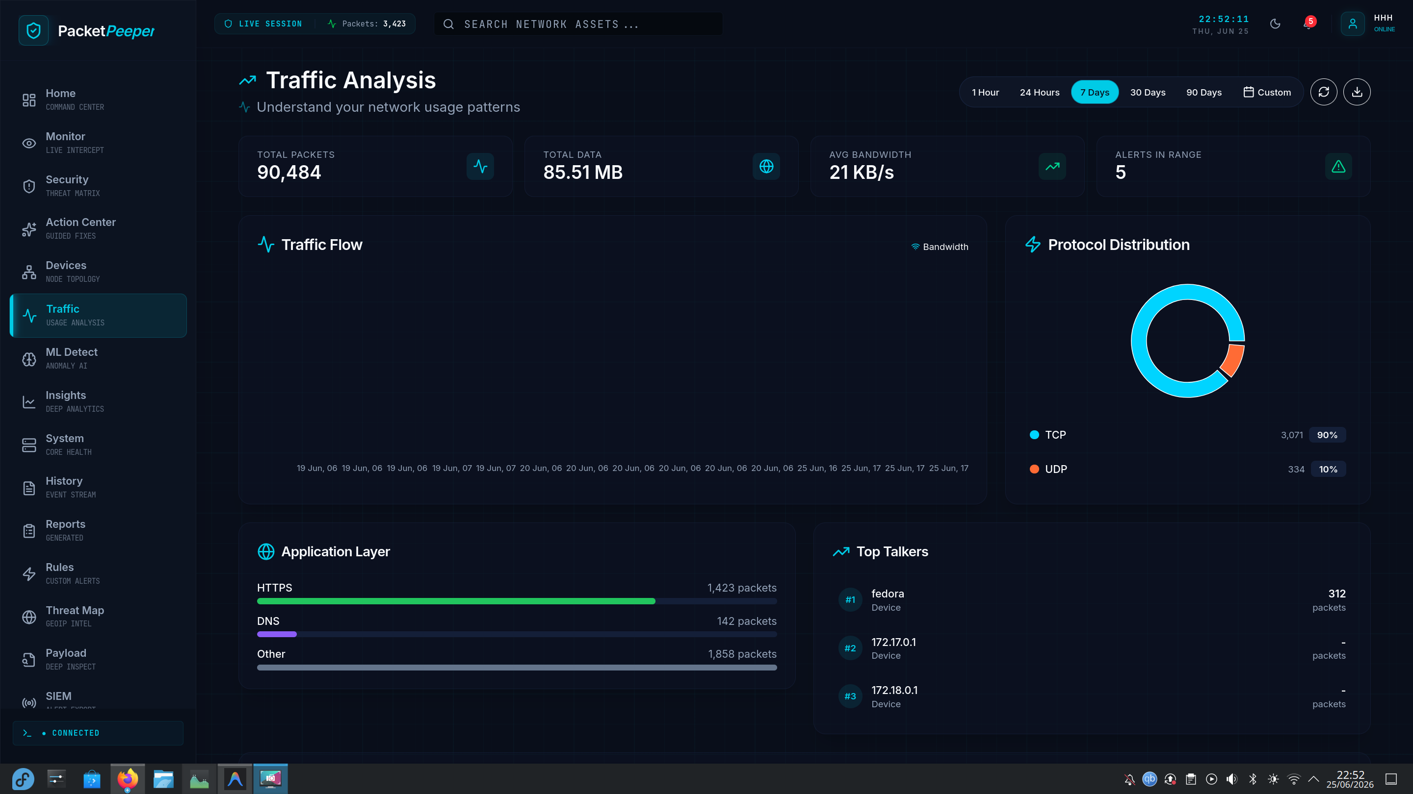This screenshot has height=794, width=1413.
Task: Click the PacketPeeper shield logo
Action: (x=33, y=31)
